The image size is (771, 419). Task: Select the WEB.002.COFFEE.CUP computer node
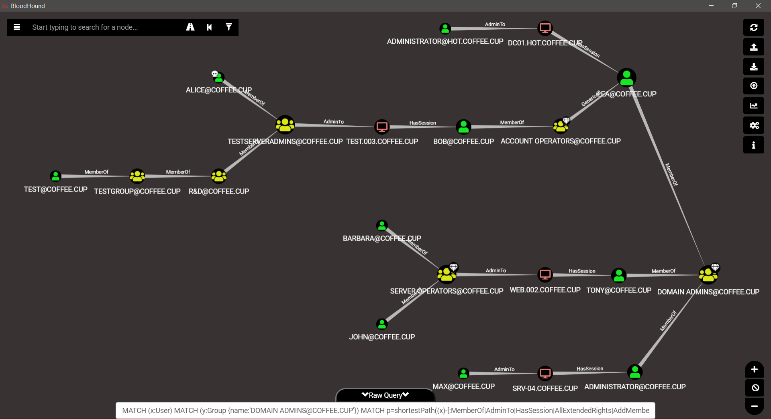pyautogui.click(x=545, y=275)
